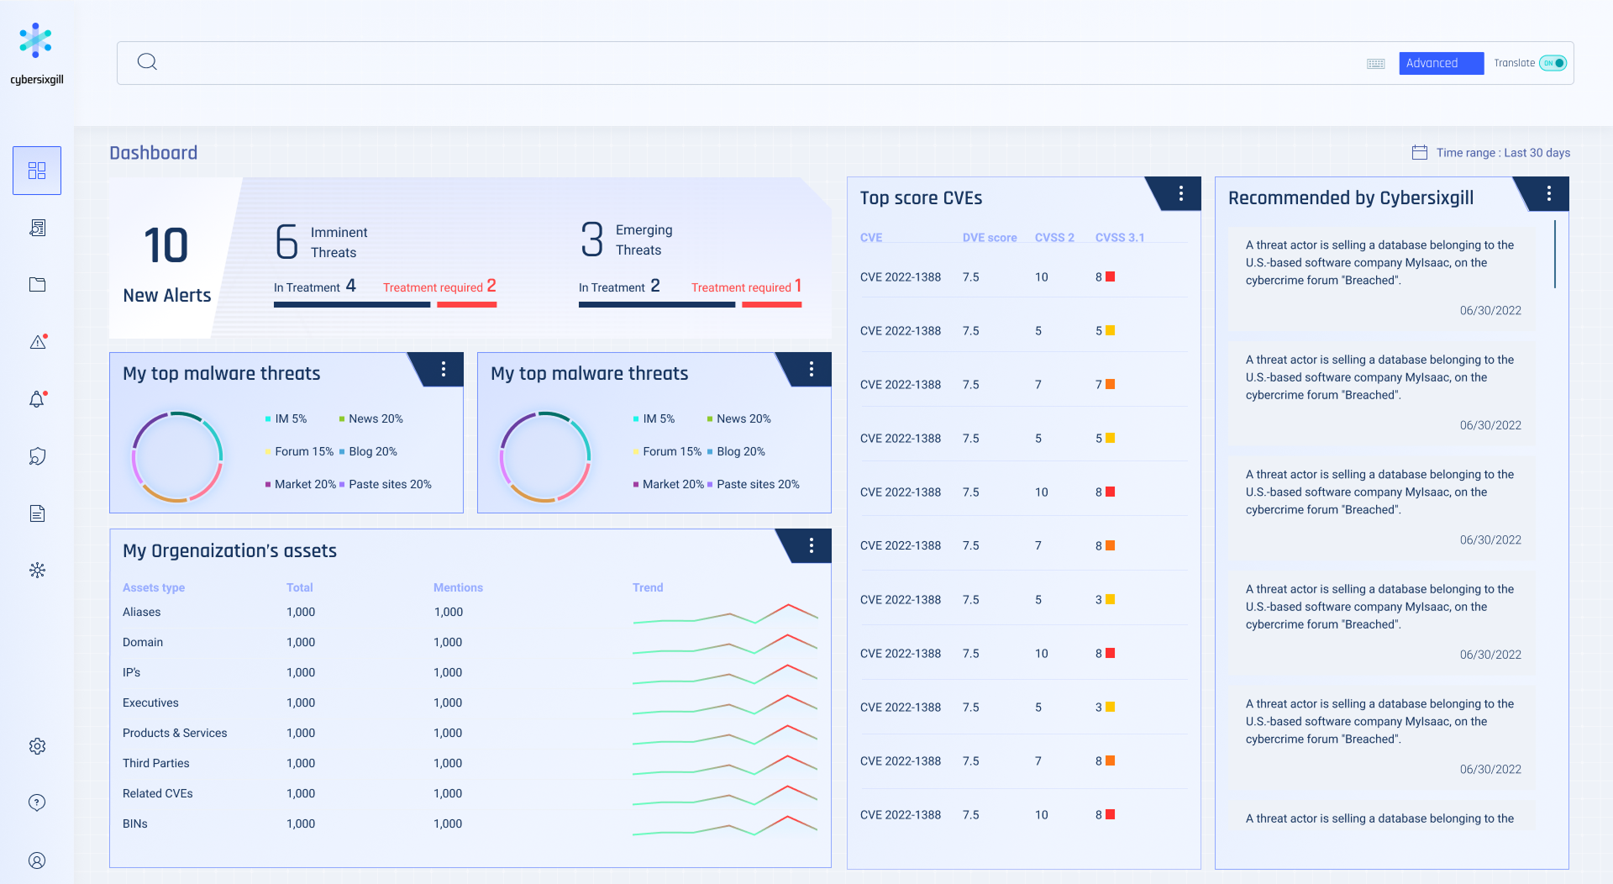Click the Recommended panel scrollbar
Screen dimensions: 1613x884
point(1555,254)
